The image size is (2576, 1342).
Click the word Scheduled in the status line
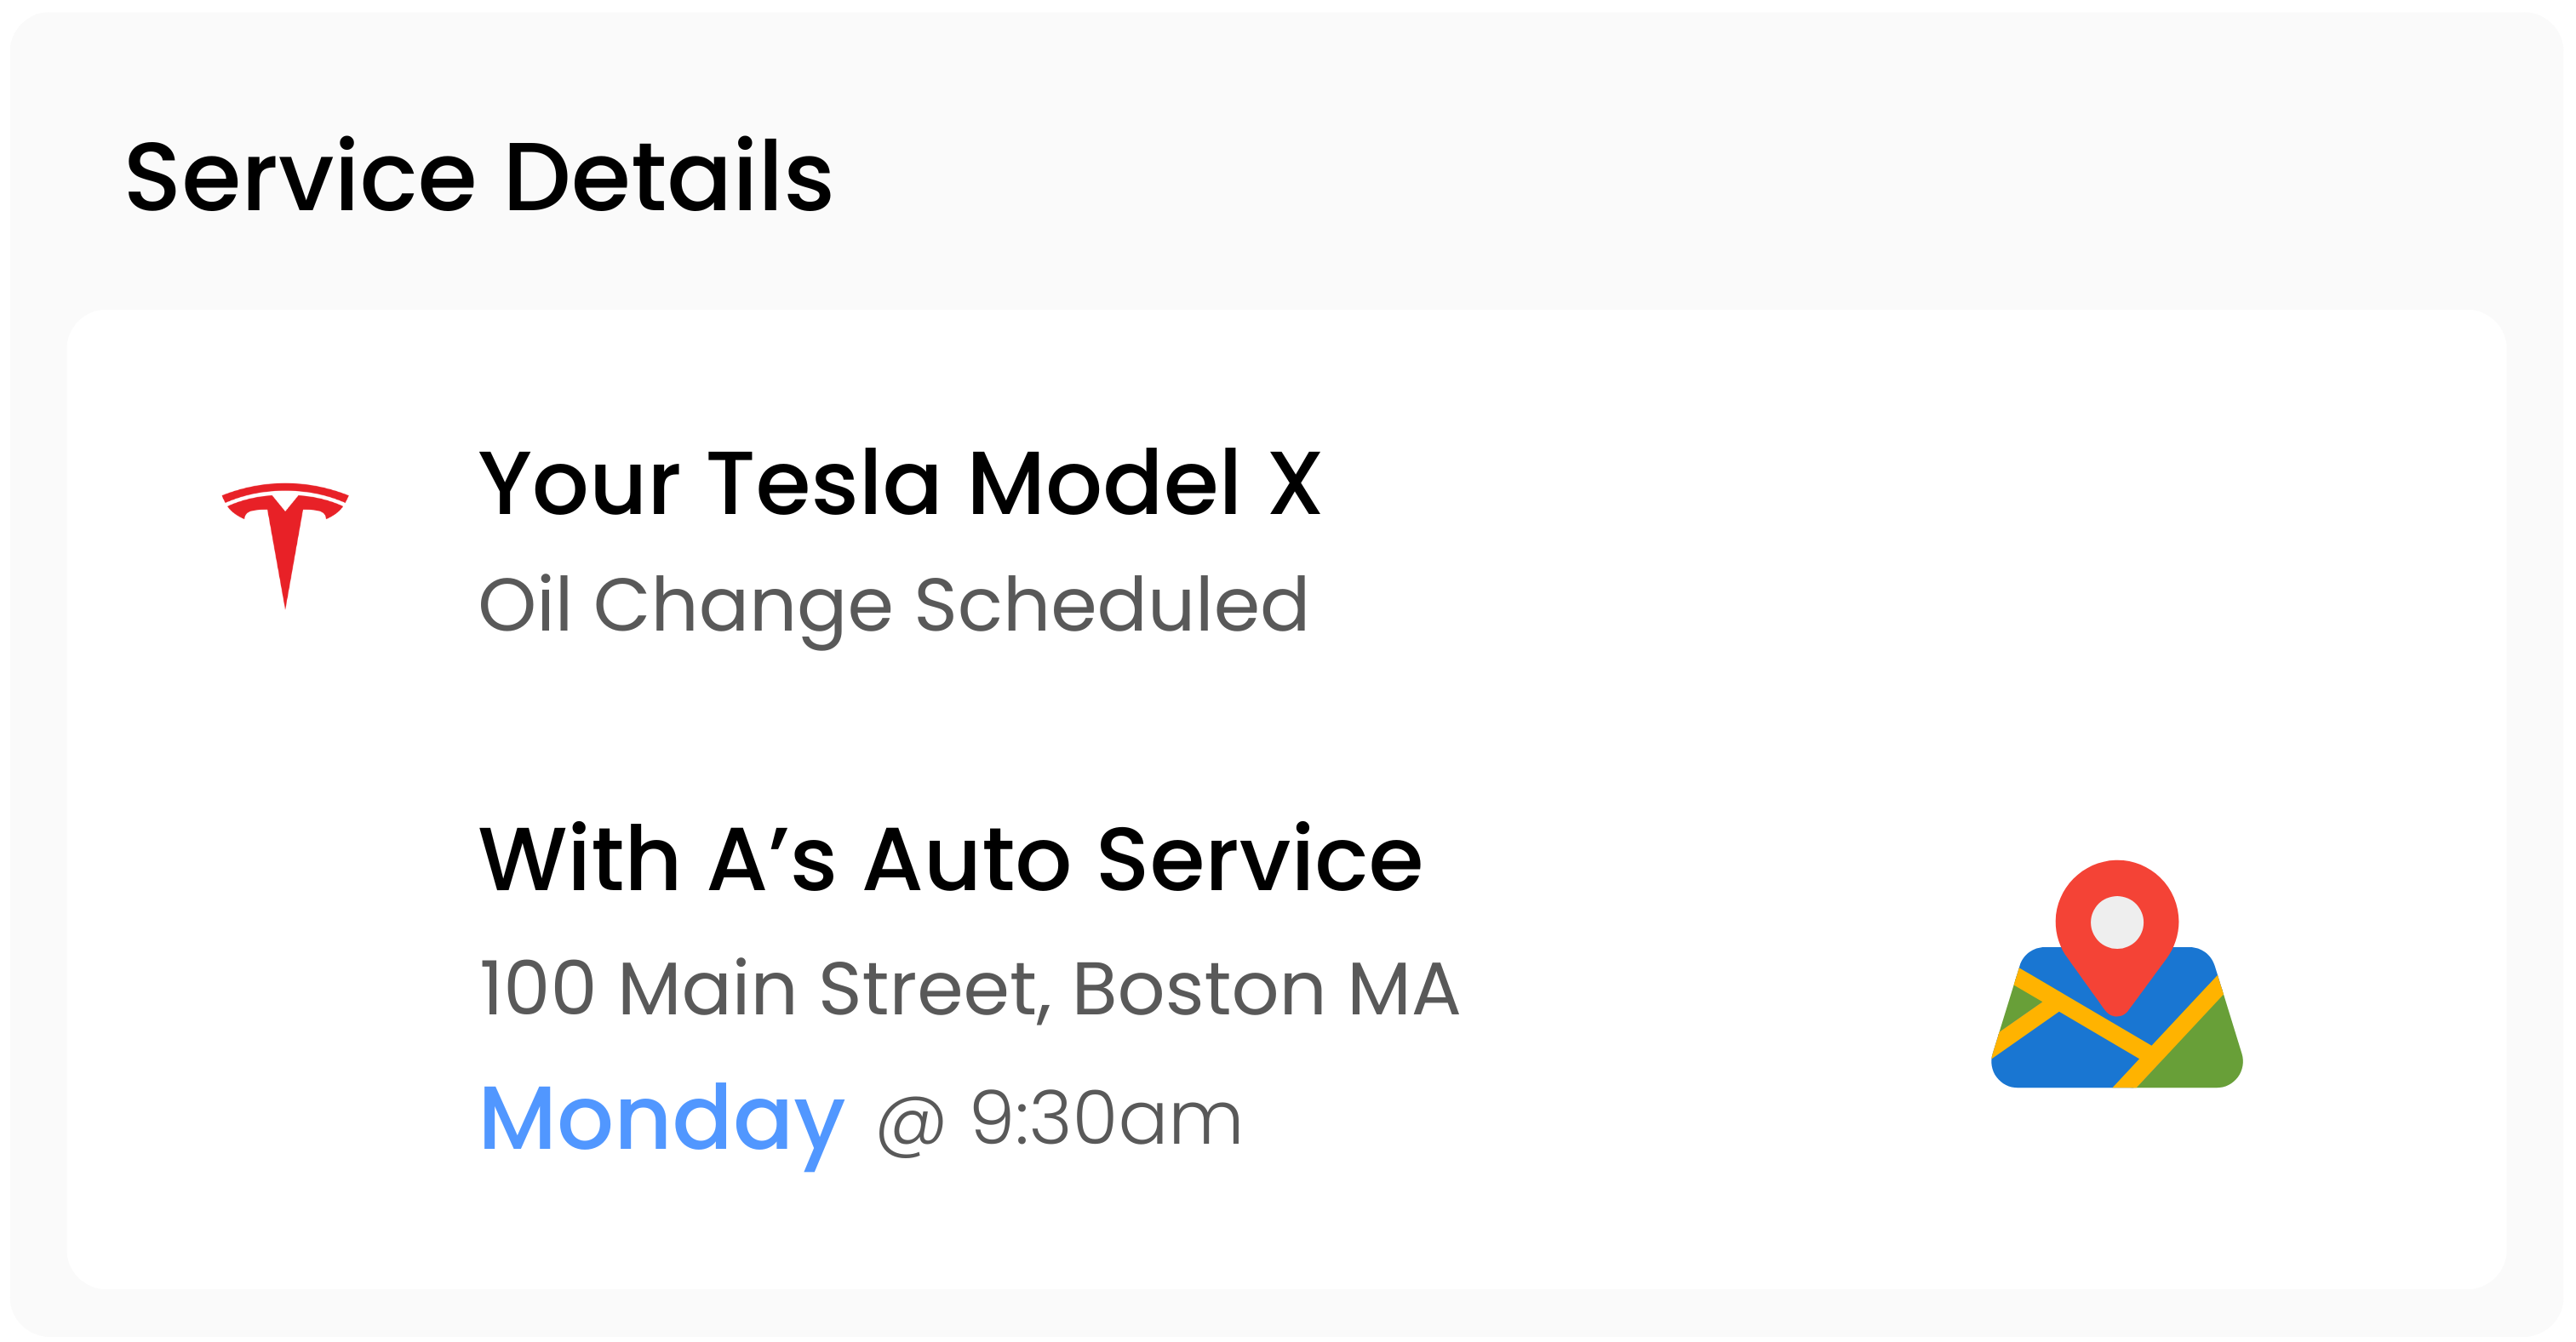pyautogui.click(x=1111, y=604)
